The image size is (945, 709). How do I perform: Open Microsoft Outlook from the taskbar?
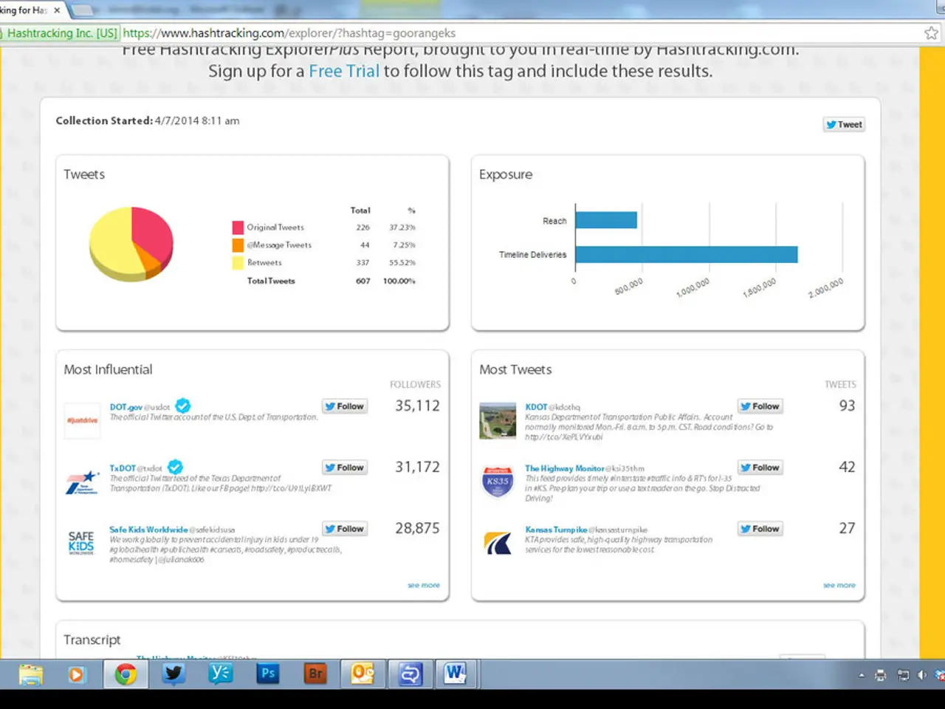tap(362, 674)
